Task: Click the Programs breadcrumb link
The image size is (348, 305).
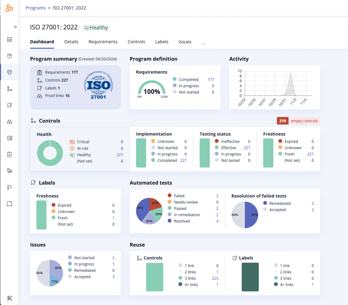Action: point(35,8)
